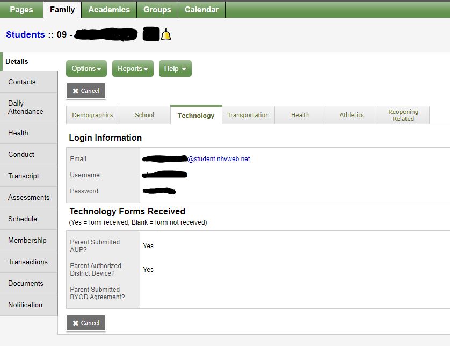Open the Help dropdown menu
The height and width of the screenshot is (346, 450).
[175, 69]
